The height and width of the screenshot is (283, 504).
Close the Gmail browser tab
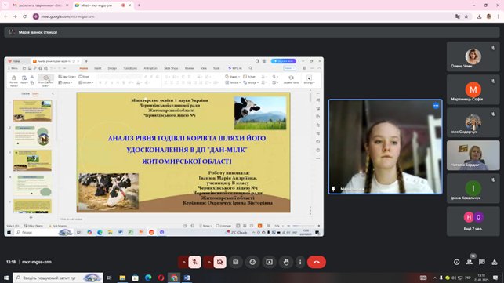pyautogui.click(x=67, y=5)
